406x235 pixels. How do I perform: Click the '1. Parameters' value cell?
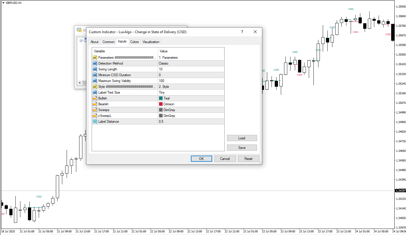click(191, 58)
